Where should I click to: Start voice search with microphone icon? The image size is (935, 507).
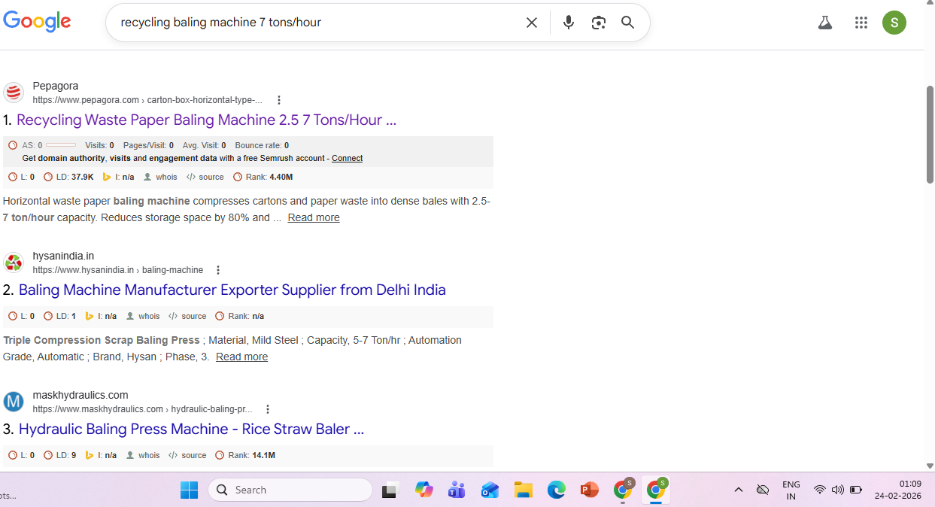(569, 23)
